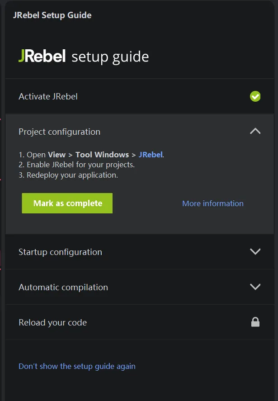Click the green Activate JRebel checkmark icon
278x401 pixels.
point(255,96)
